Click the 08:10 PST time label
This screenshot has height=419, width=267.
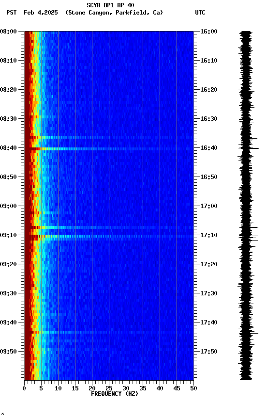8,61
